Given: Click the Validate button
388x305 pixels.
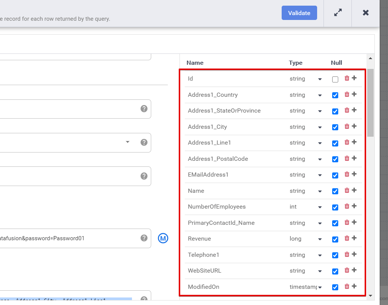Looking at the screenshot, I should pyautogui.click(x=299, y=13).
